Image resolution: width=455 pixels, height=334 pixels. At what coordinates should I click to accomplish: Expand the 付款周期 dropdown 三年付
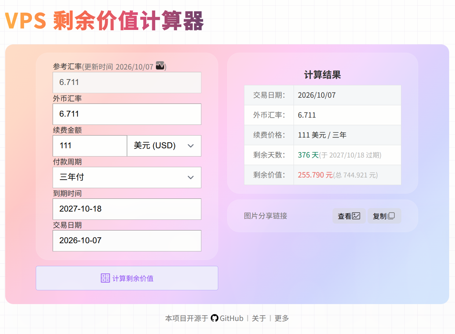(x=127, y=177)
